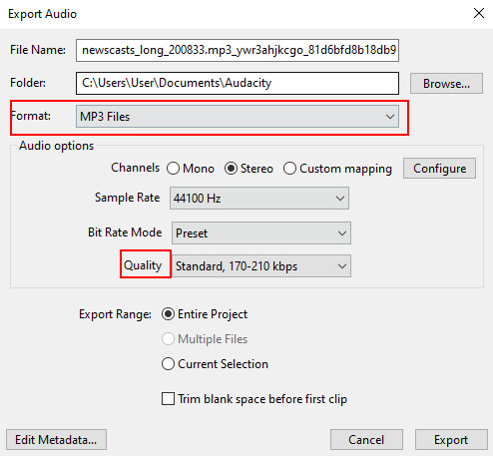Select the Custom mapping channel option

[337, 169]
